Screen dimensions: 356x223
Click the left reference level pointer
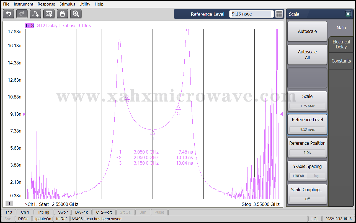(24, 114)
